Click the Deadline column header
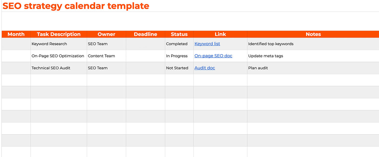 145,34
